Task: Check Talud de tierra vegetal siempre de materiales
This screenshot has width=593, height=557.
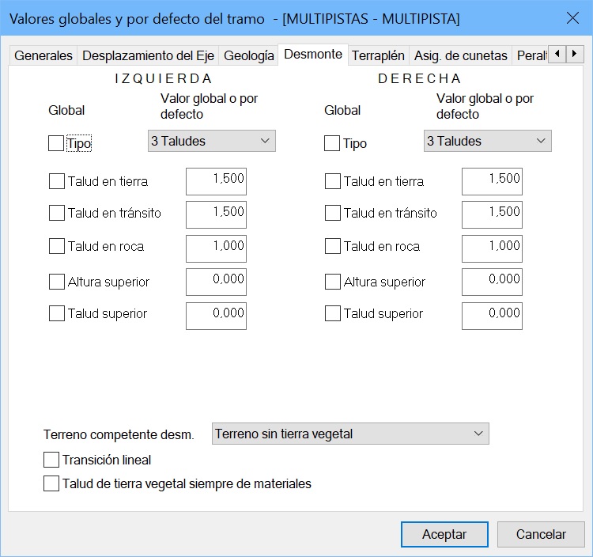Action: point(51,483)
